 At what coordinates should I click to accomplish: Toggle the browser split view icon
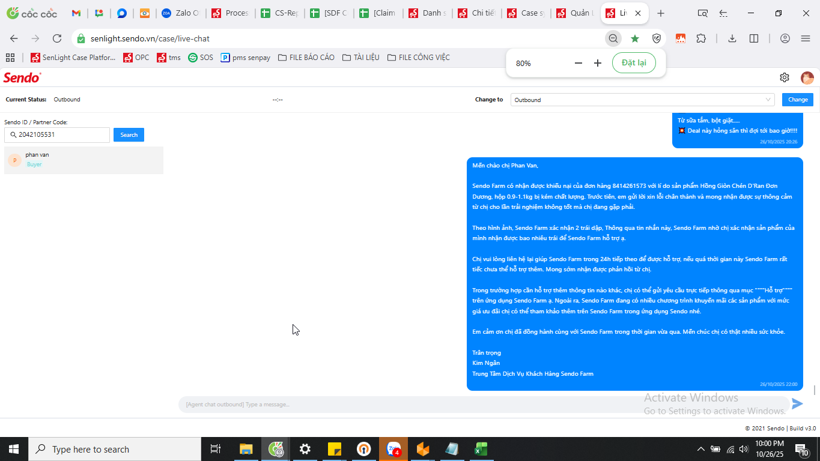pos(754,38)
